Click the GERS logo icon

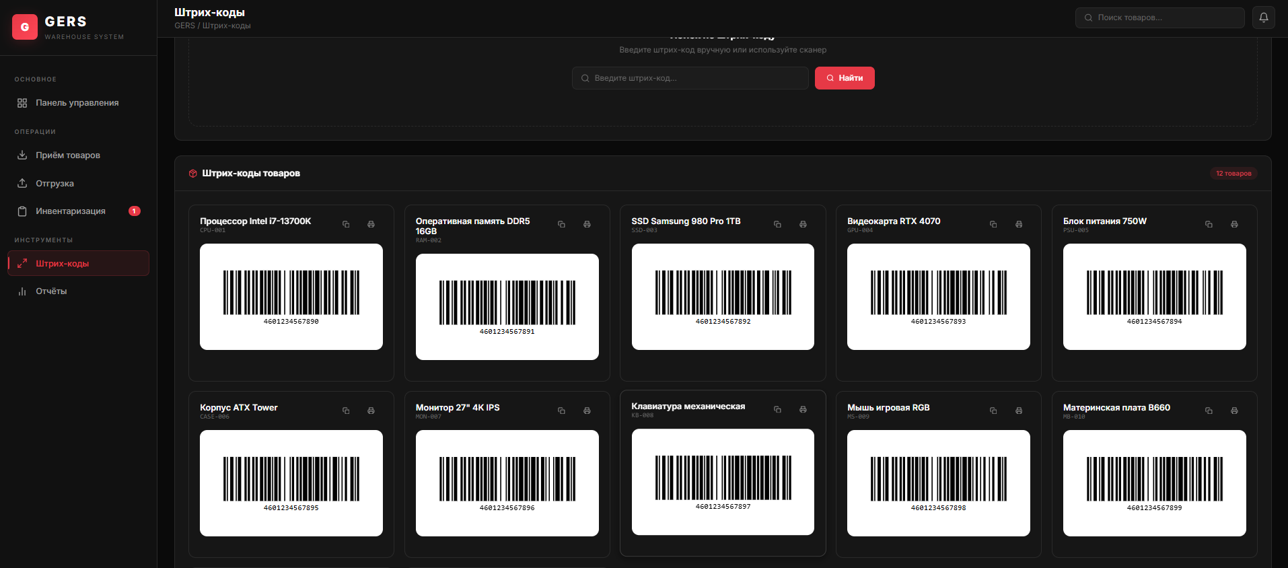[25, 27]
